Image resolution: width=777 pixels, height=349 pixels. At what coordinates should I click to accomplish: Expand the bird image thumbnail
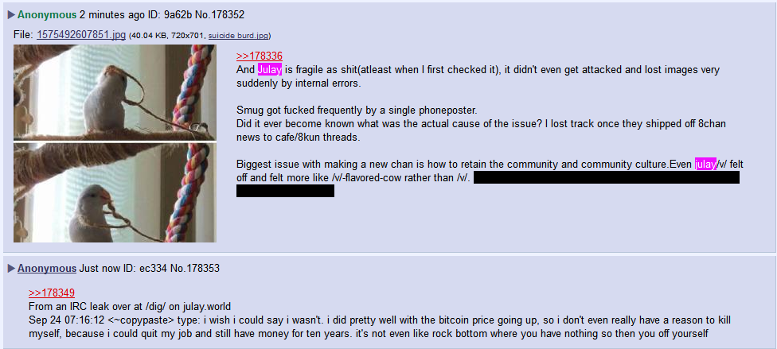click(115, 144)
